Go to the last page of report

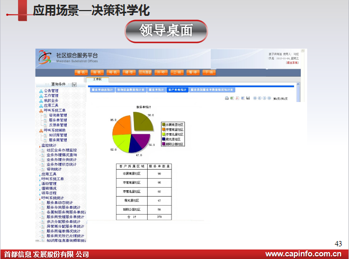tap(269, 98)
